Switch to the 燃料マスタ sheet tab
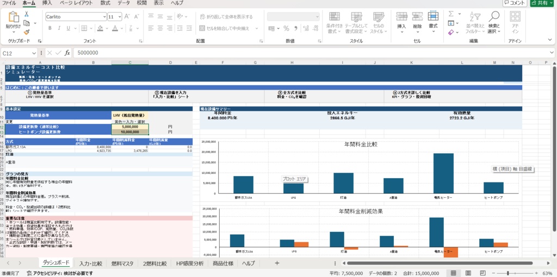 point(122,263)
